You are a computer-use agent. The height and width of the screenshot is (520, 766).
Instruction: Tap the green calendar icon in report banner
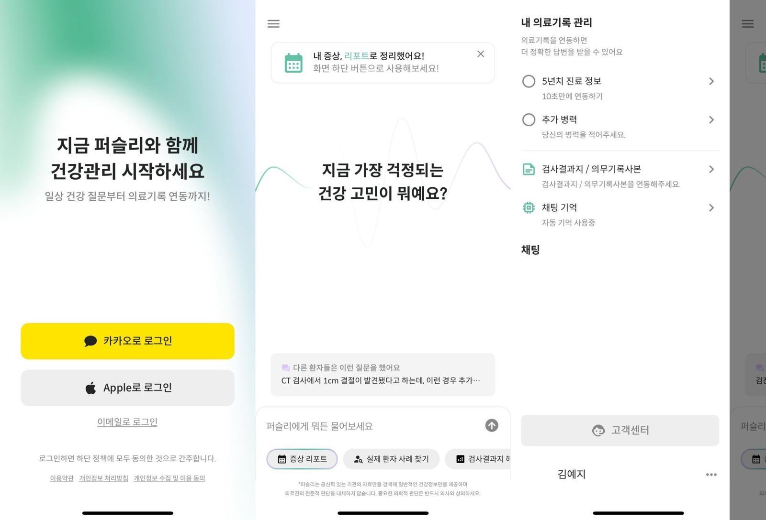(x=293, y=63)
